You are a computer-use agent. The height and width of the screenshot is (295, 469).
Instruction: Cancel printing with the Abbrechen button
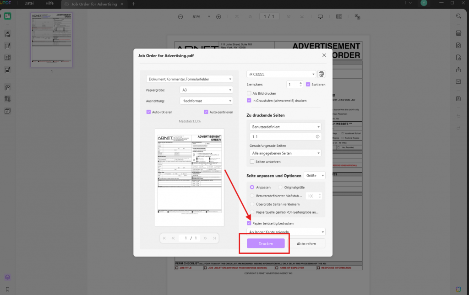(307, 243)
